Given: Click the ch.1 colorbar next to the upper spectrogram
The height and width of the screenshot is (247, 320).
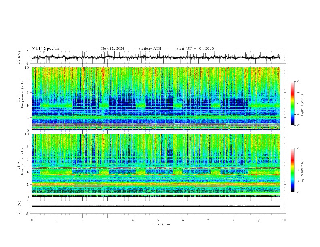Looking at the screenshot, I should tap(292, 103).
